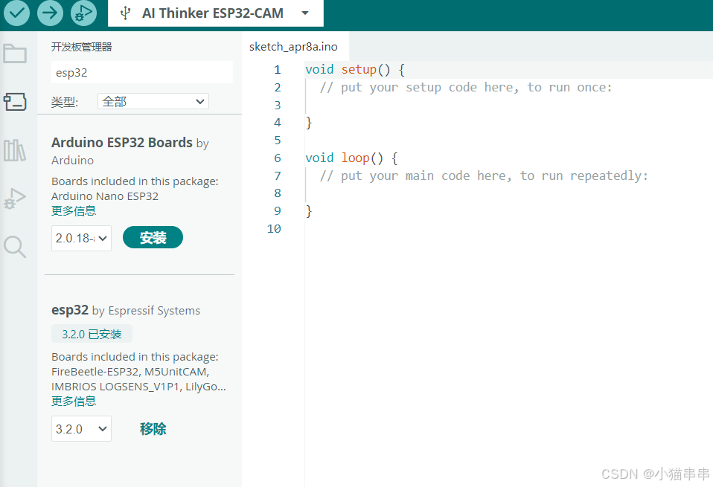Image resolution: width=713 pixels, height=487 pixels.
Task: Click the esp32 by Espressif Systems title
Action: click(x=126, y=310)
